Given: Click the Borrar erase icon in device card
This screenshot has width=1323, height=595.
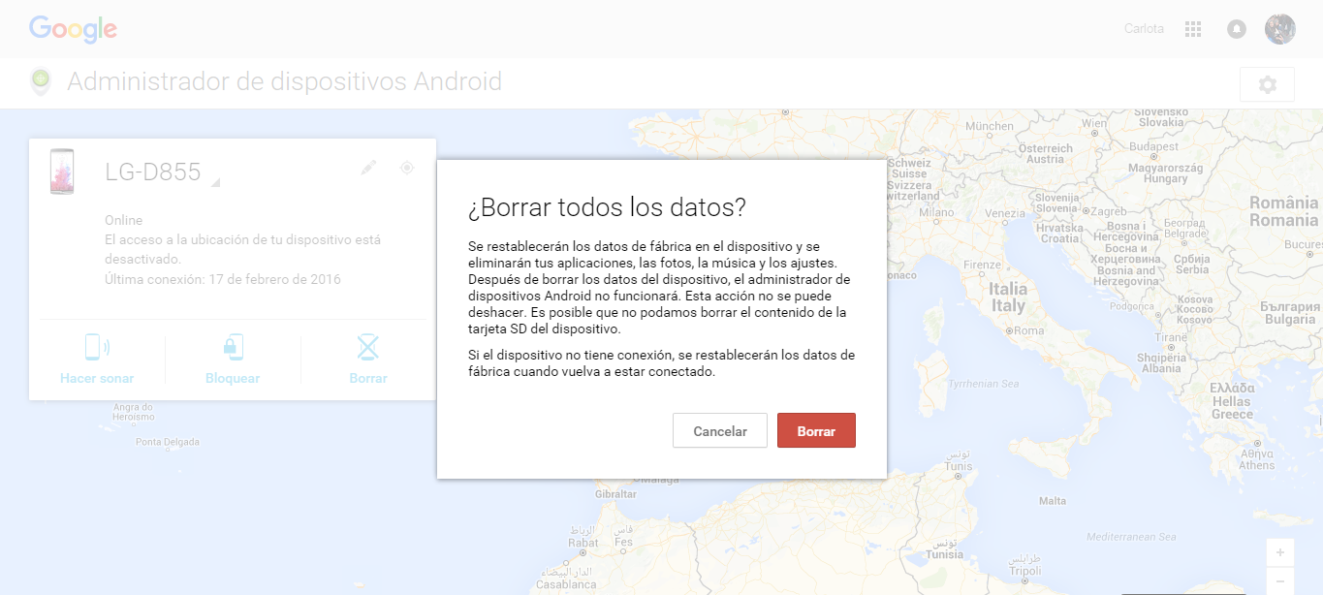Looking at the screenshot, I should pyautogui.click(x=368, y=347).
